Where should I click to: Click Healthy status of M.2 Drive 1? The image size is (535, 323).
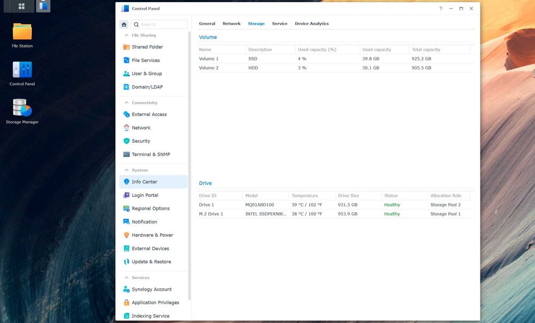point(392,214)
